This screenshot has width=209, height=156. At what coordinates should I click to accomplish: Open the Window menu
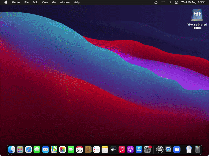(x=65, y=2)
